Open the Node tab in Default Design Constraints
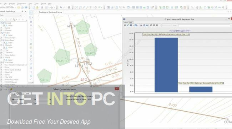This screenshot has height=129, width=232. click(x=22, y=94)
